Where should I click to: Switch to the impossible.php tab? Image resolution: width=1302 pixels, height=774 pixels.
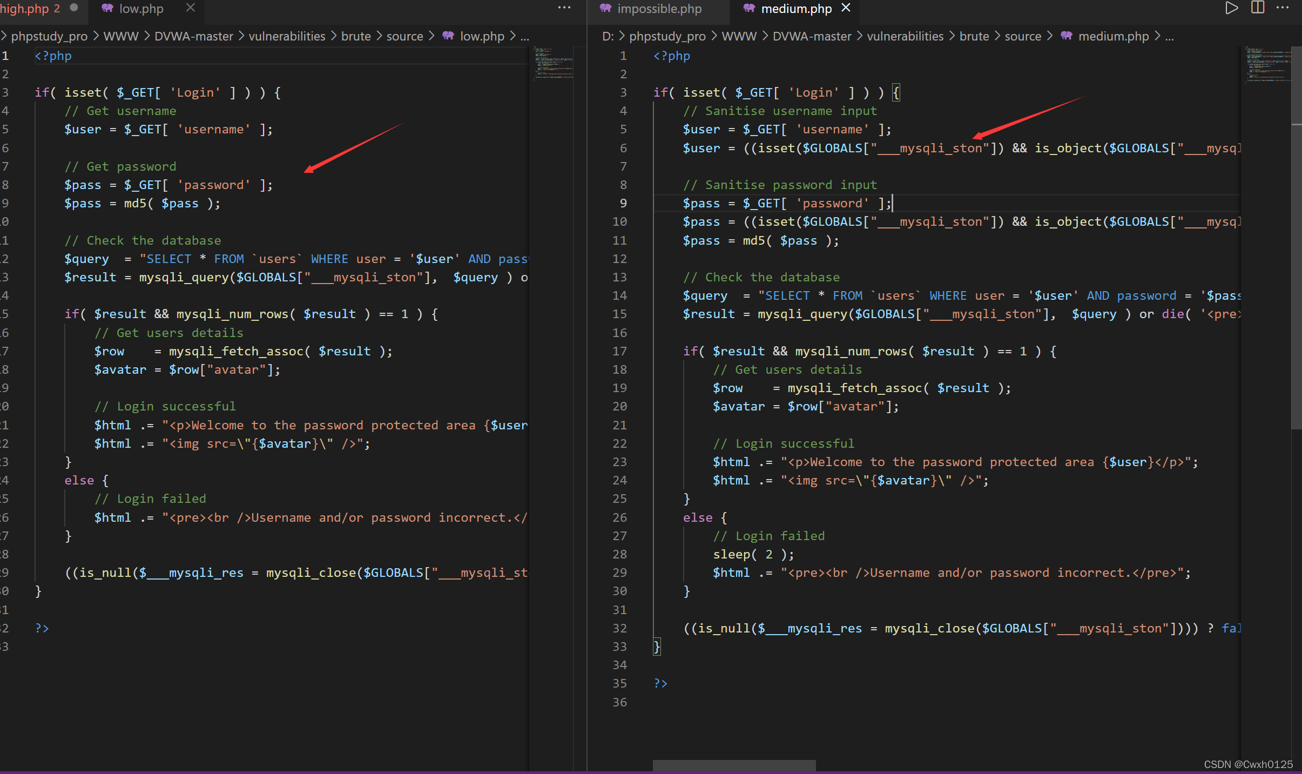[x=659, y=9]
